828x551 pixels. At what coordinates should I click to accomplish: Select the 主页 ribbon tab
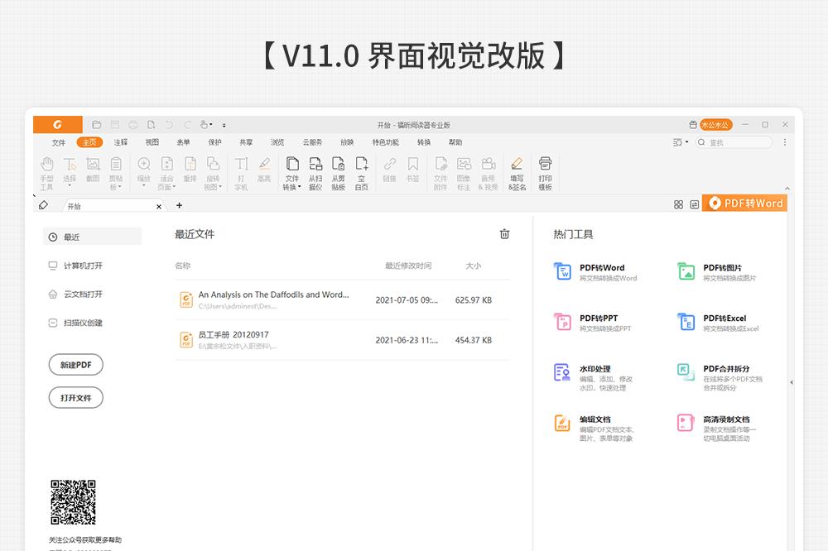click(89, 142)
